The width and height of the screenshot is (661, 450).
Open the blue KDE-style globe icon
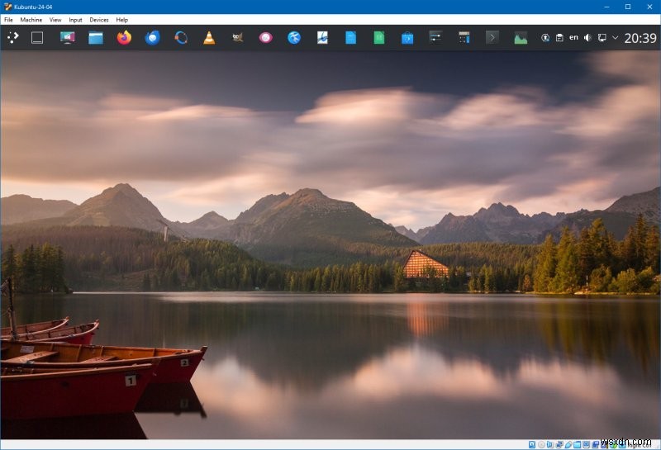pos(294,37)
